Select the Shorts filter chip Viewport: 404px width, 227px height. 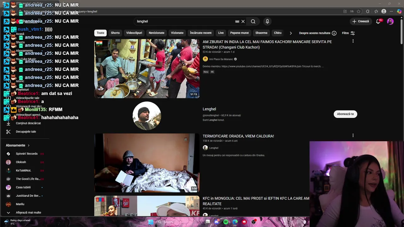[x=115, y=33]
